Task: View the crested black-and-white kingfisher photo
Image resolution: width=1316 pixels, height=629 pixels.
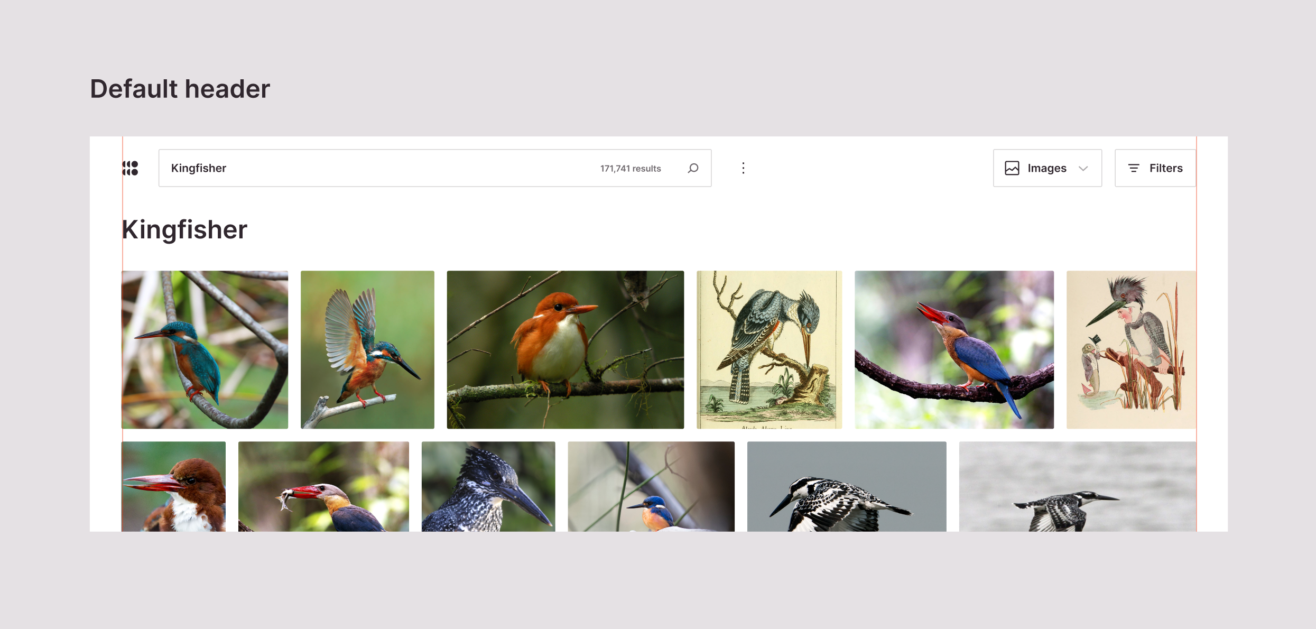Action: [488, 486]
